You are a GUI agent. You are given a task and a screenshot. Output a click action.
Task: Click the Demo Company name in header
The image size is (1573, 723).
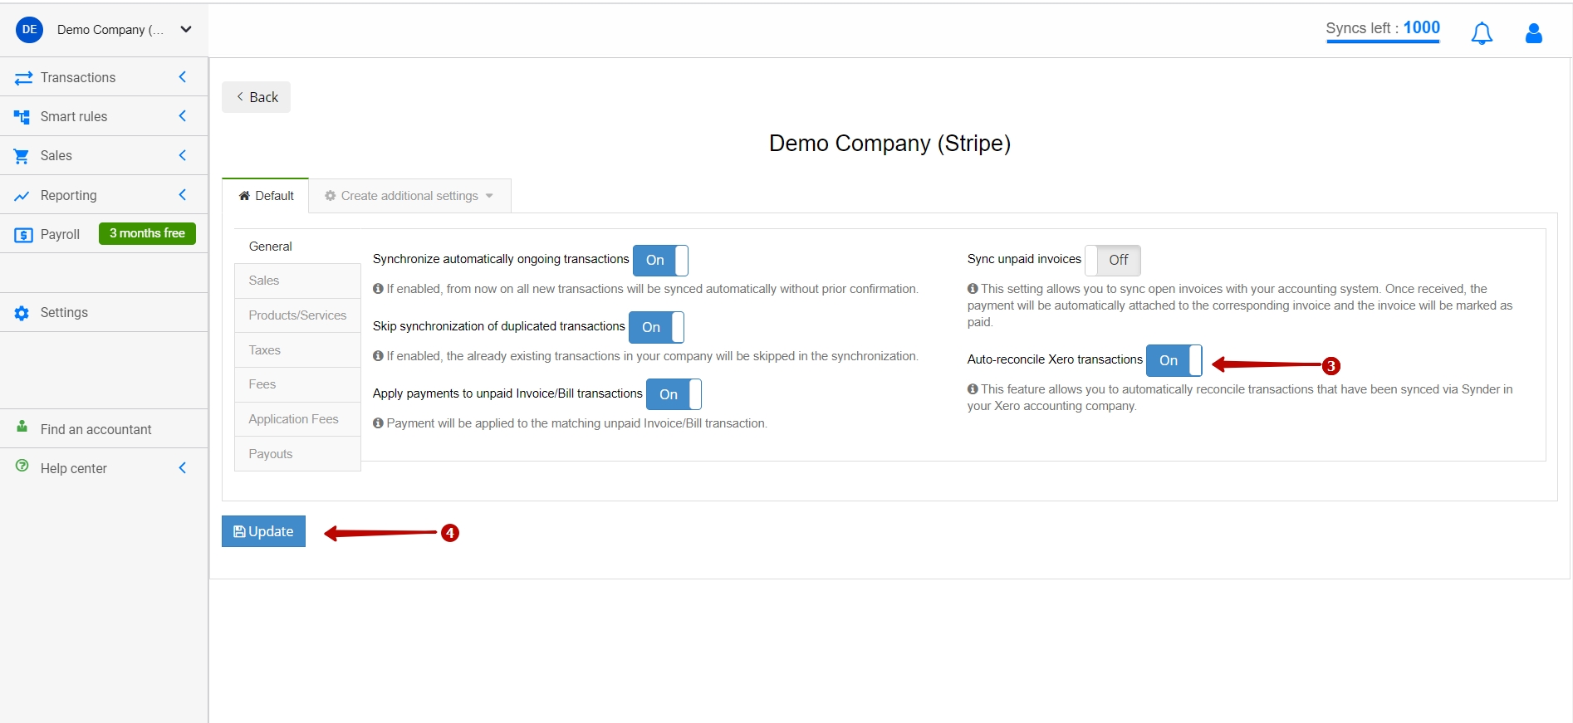click(x=110, y=30)
